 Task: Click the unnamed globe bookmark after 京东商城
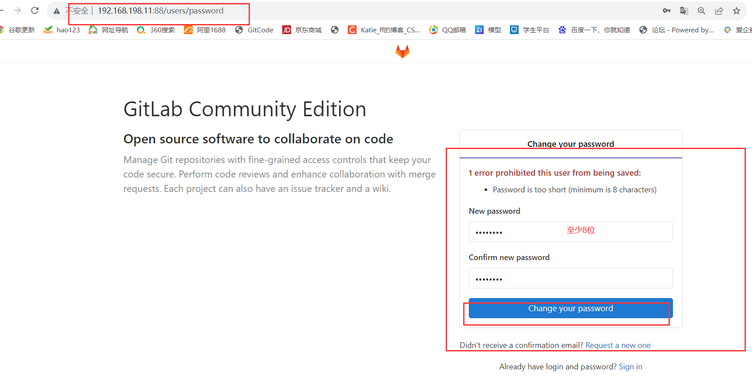tap(335, 30)
